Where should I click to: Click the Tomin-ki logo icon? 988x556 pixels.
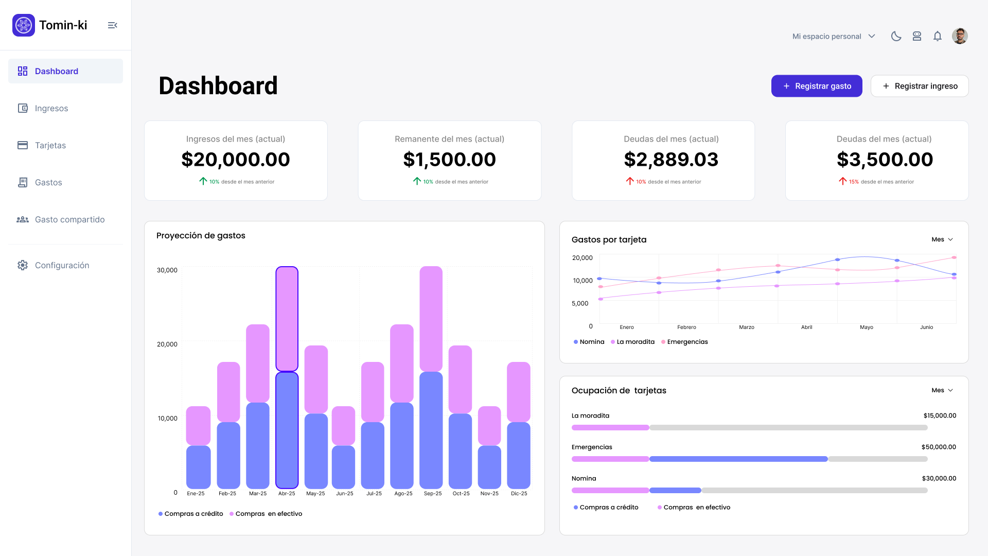24,25
